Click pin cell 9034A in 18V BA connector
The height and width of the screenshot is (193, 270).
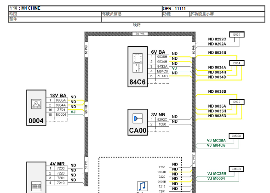coord(61,105)
